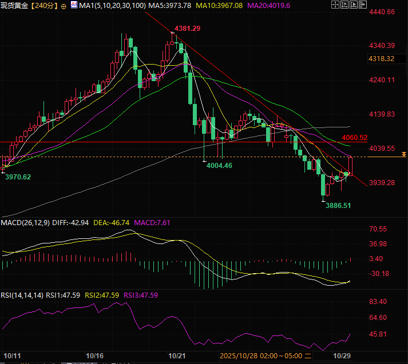
Task: Click the 4060.52 red horizontal line label
Action: (354, 138)
